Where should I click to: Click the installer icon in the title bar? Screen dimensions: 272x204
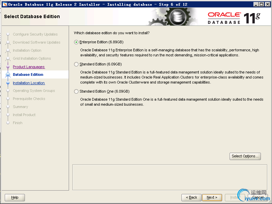point(5,4)
